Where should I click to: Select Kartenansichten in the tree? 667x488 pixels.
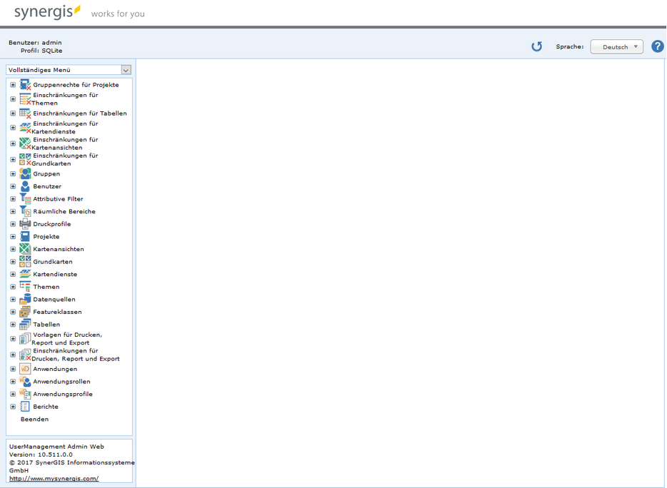[x=58, y=249]
